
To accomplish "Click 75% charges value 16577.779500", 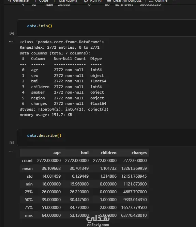I will [134, 208].
